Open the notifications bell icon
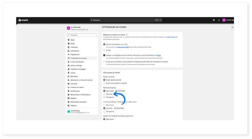 tap(219, 20)
